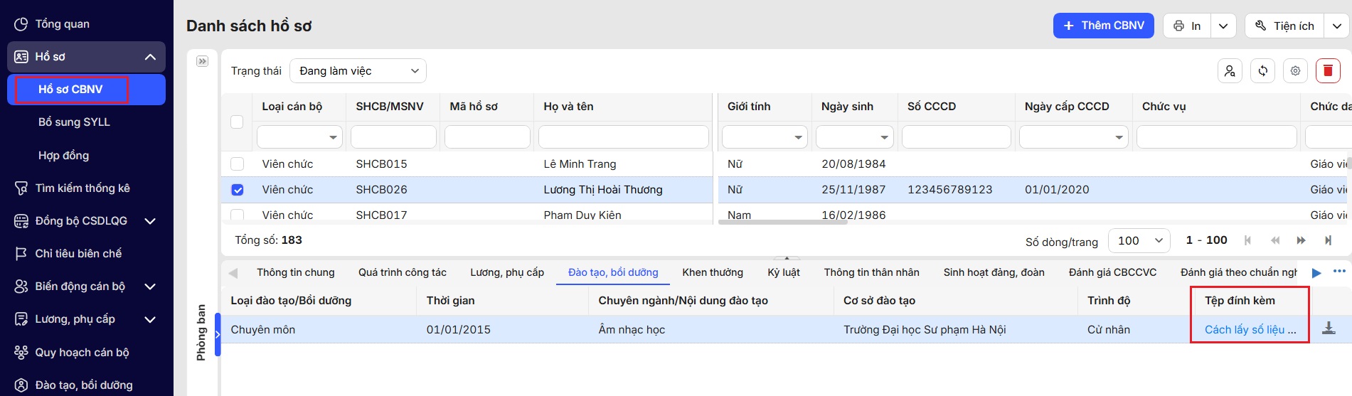Switch to the Khen thưởng tab

click(712, 272)
